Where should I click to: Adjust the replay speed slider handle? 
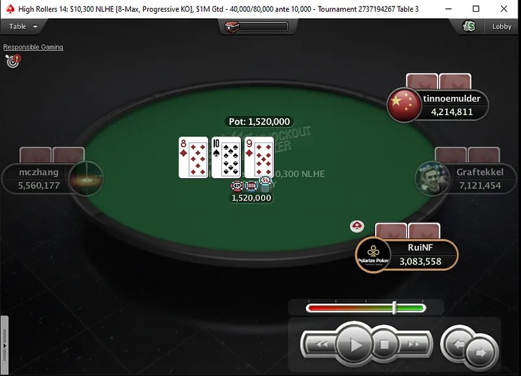coord(395,308)
